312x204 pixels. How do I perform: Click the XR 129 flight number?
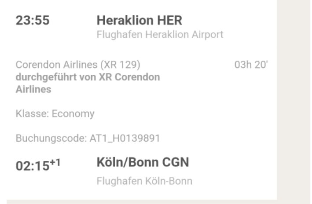pos(120,65)
